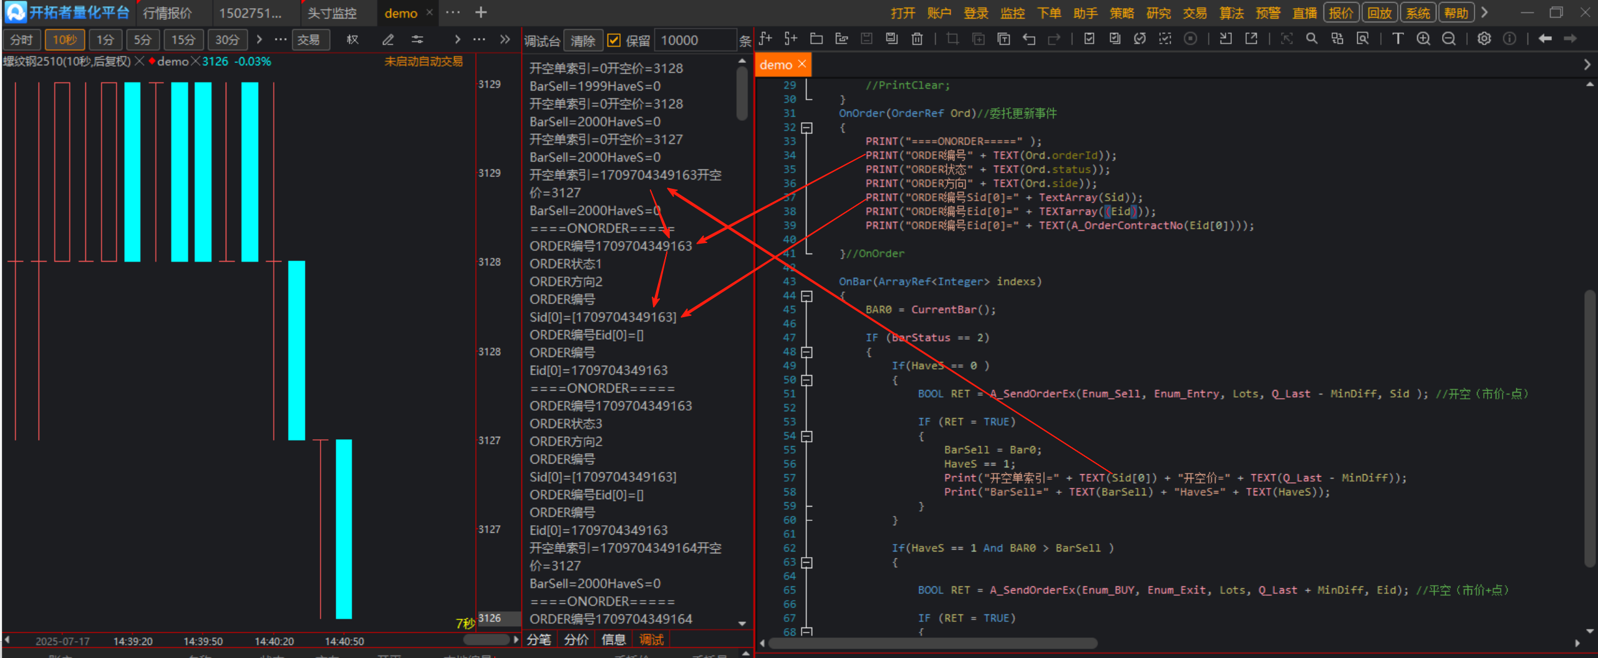This screenshot has height=658, width=1598.
Task: Click the zoom-in magnifier icon
Action: coord(1423,39)
